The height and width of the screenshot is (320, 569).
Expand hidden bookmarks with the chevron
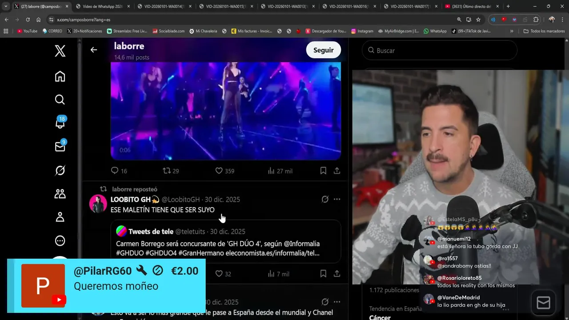(512, 31)
